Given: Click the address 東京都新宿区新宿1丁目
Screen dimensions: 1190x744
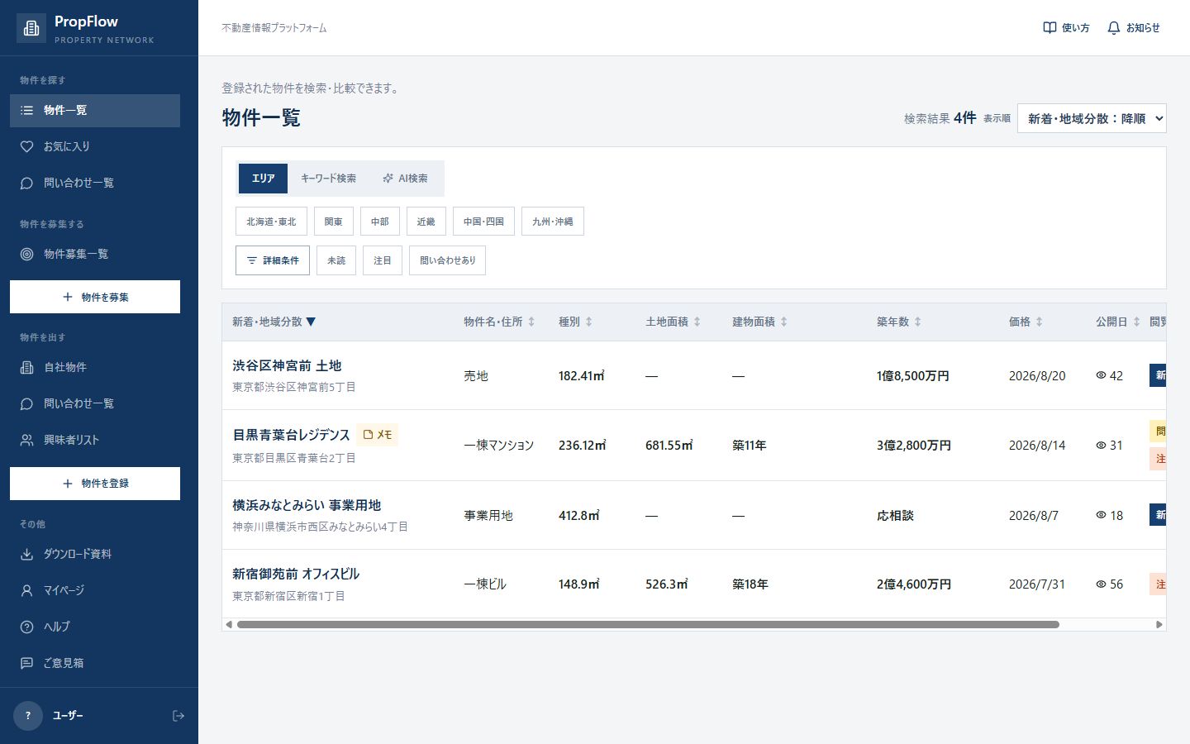Looking at the screenshot, I should (288, 596).
